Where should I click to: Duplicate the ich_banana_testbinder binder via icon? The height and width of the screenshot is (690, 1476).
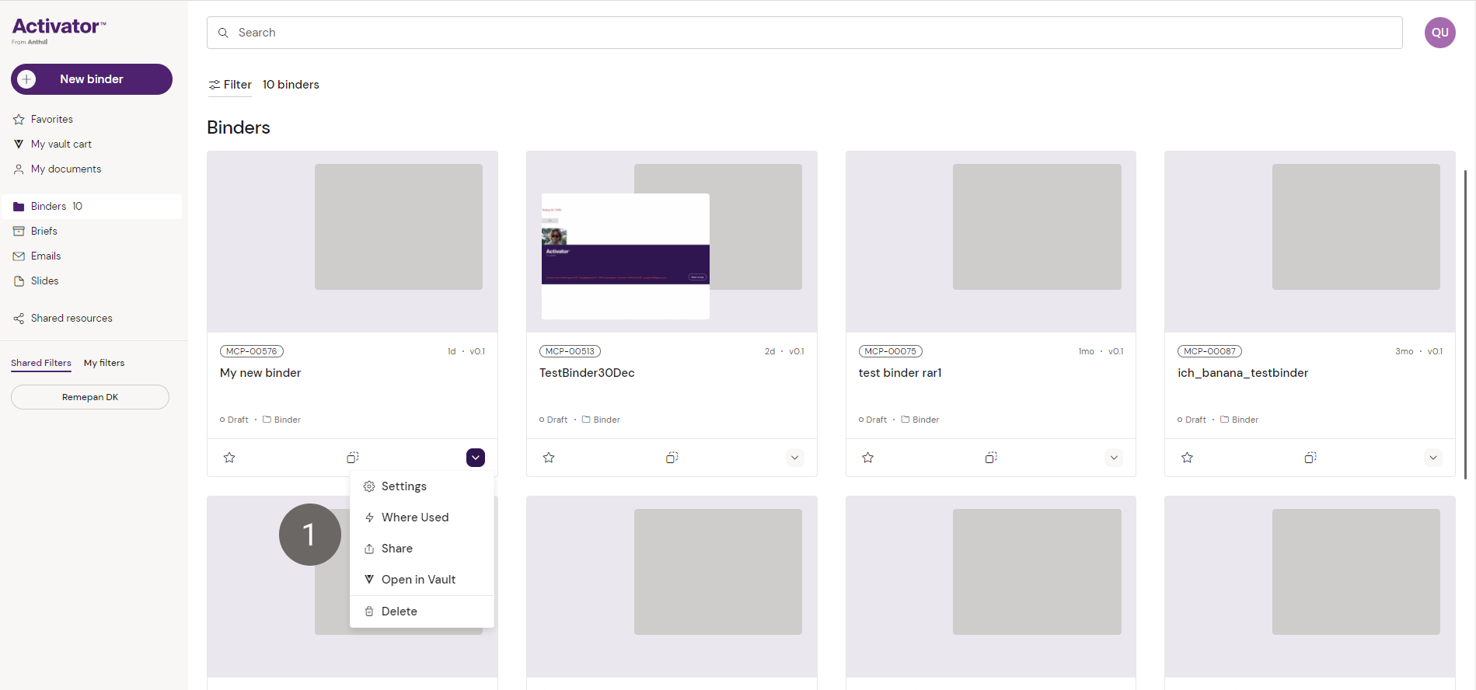point(1310,458)
